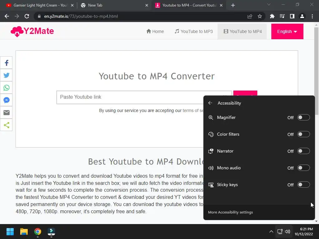Select the Youtube to MP4 browser tab
Viewport: 319px width, 239px height.
pyautogui.click(x=189, y=5)
